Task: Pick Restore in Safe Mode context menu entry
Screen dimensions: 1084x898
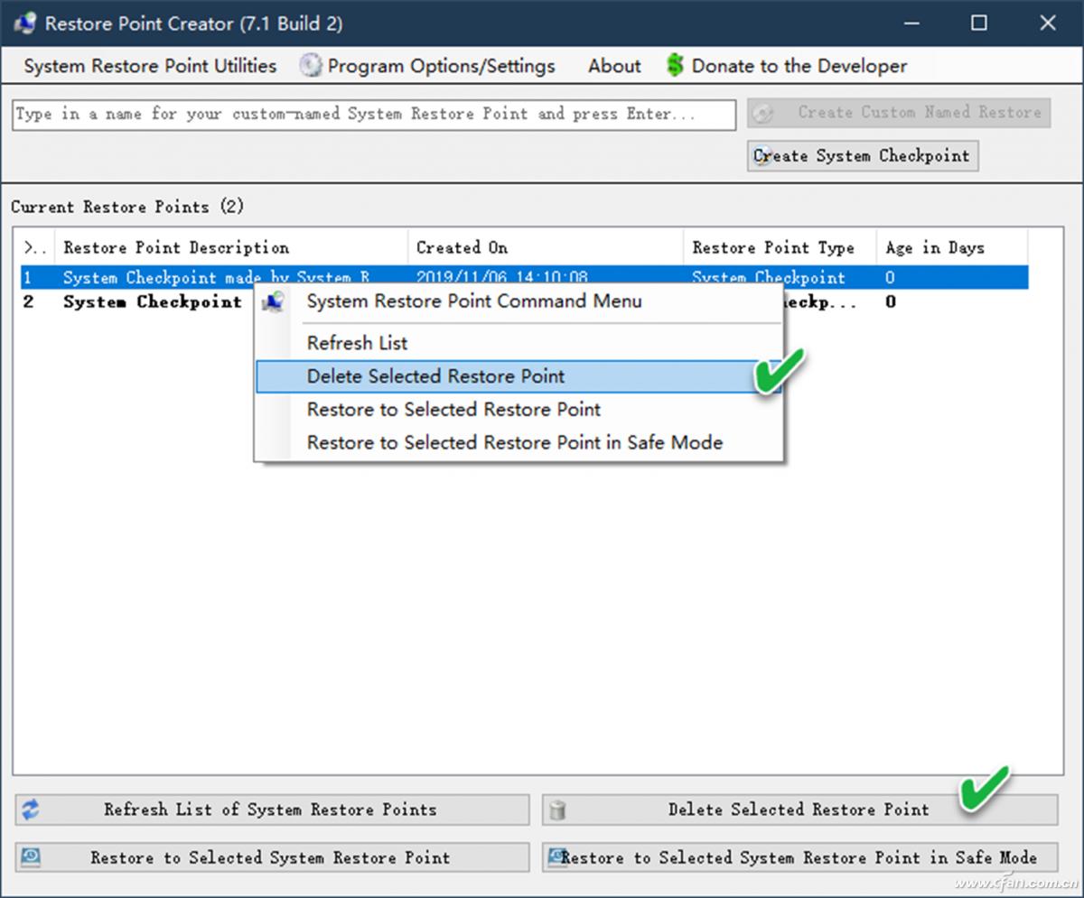Action: (x=514, y=443)
